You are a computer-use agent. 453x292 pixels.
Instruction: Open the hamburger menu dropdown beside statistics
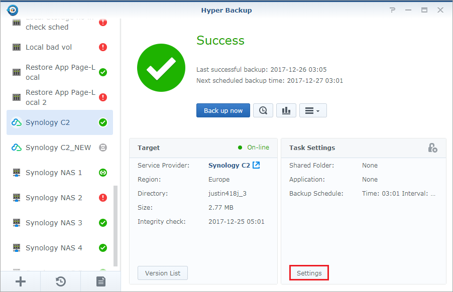tap(312, 110)
